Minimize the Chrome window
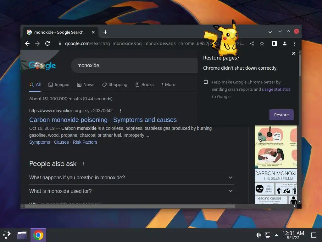322x242 pixels. pyautogui.click(x=280, y=31)
